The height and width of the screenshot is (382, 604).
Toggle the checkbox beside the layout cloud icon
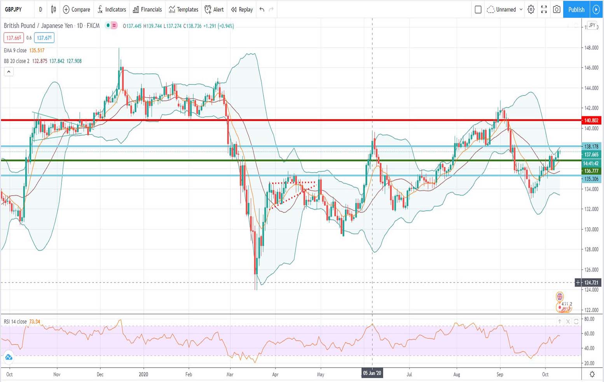click(x=478, y=9)
